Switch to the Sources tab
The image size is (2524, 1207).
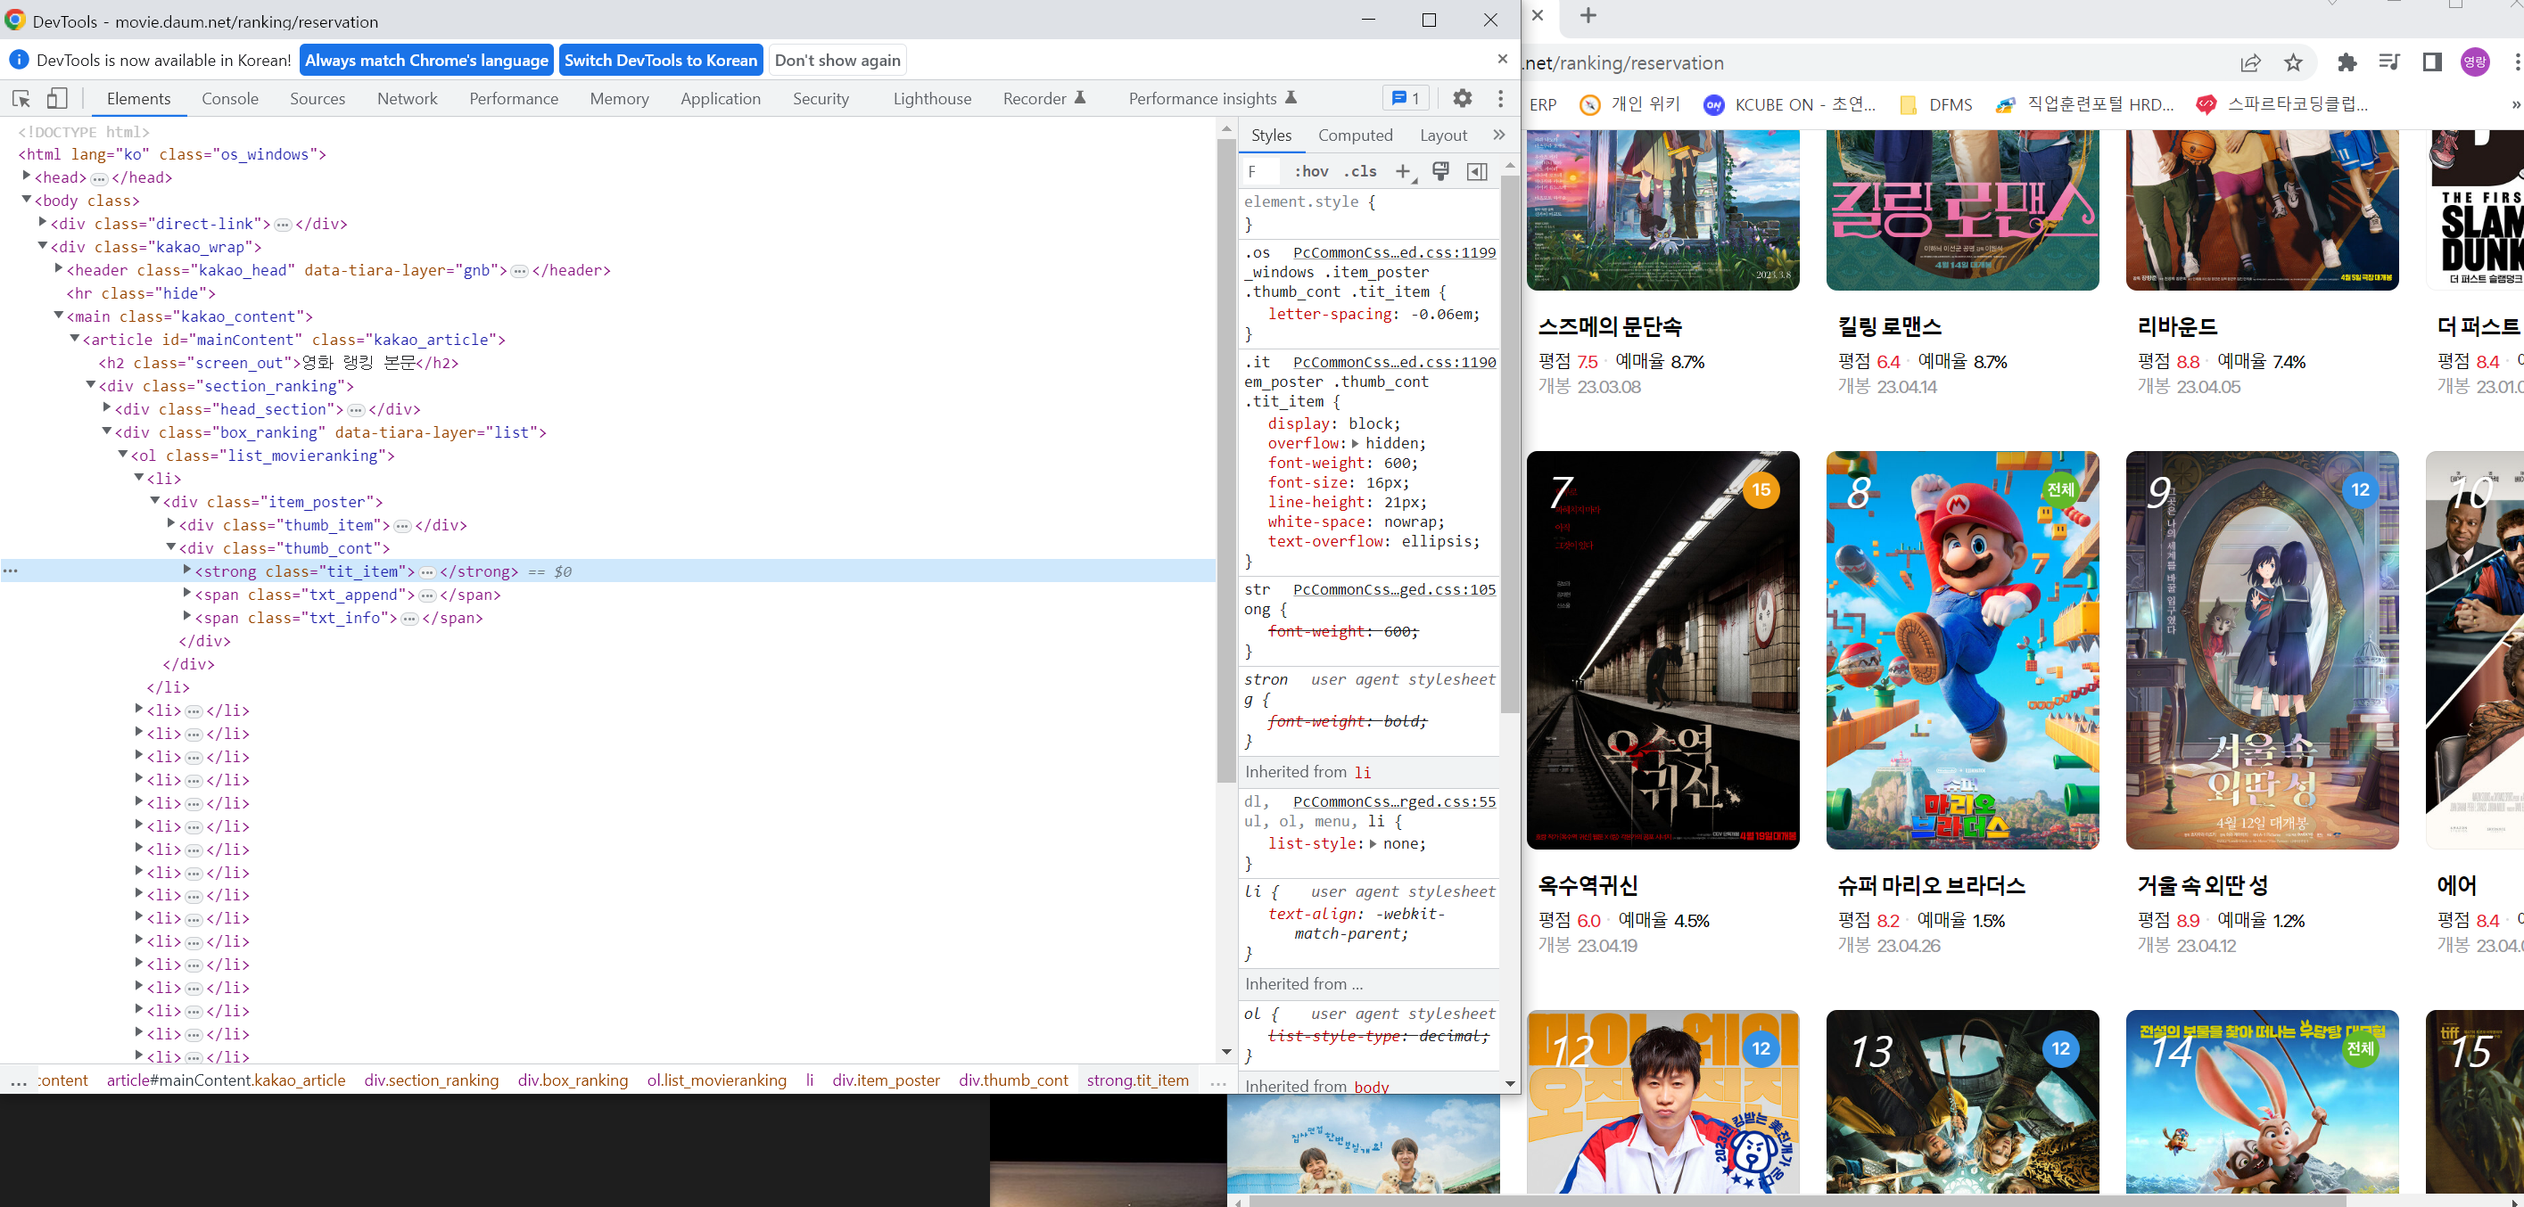pyautogui.click(x=318, y=98)
